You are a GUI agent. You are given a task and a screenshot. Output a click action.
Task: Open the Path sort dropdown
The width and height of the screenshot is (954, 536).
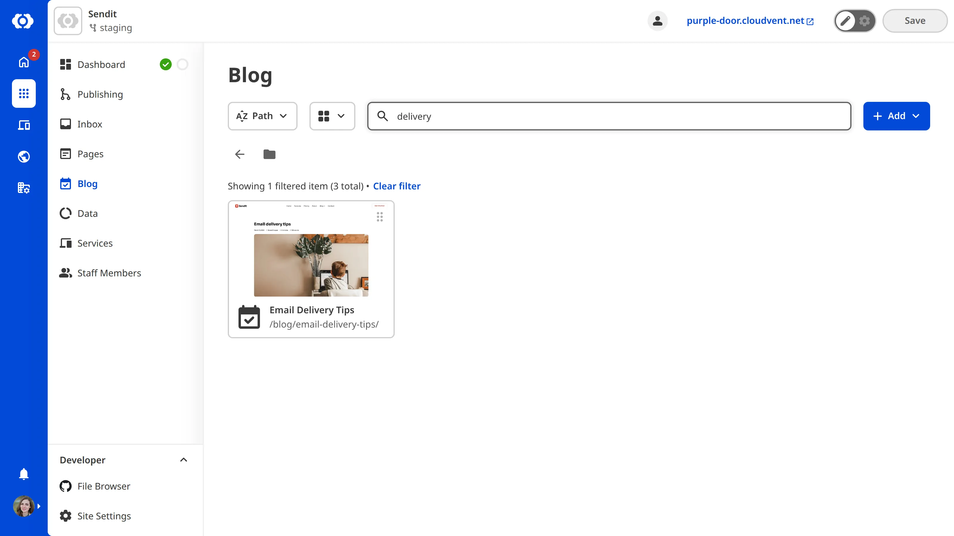pos(262,116)
